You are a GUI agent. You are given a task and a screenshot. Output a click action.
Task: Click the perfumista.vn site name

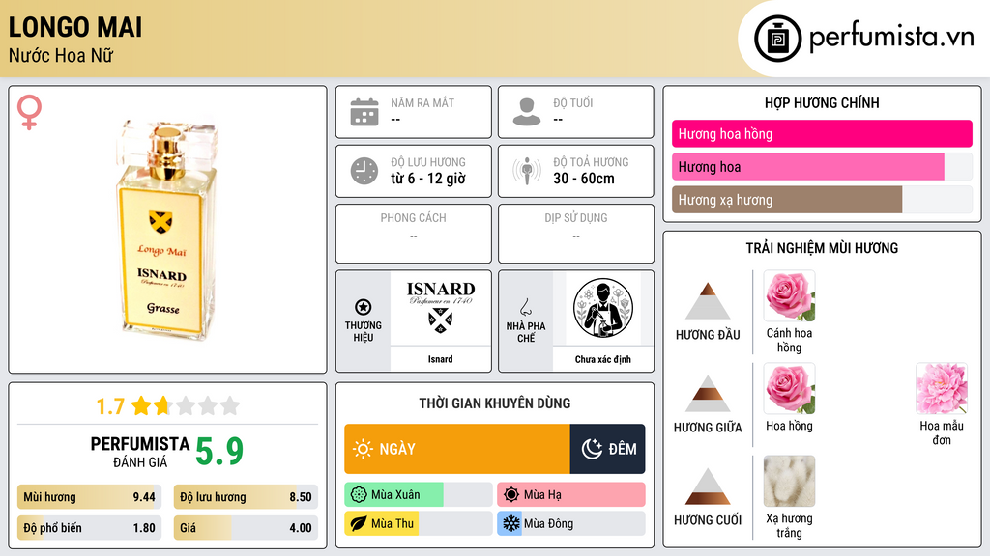pos(891,38)
